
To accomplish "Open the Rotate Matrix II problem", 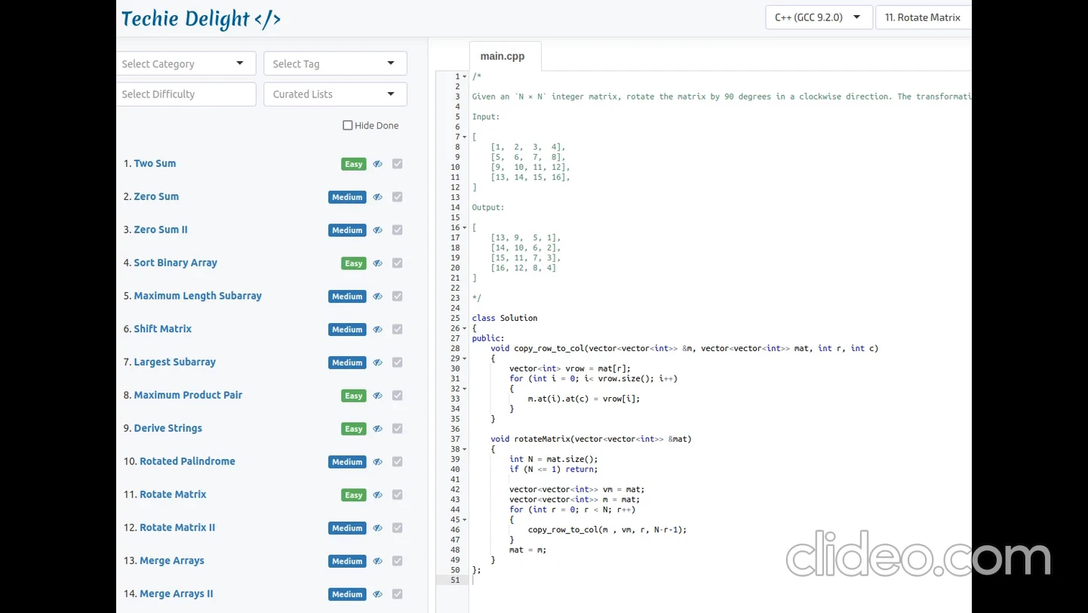I will pyautogui.click(x=177, y=528).
